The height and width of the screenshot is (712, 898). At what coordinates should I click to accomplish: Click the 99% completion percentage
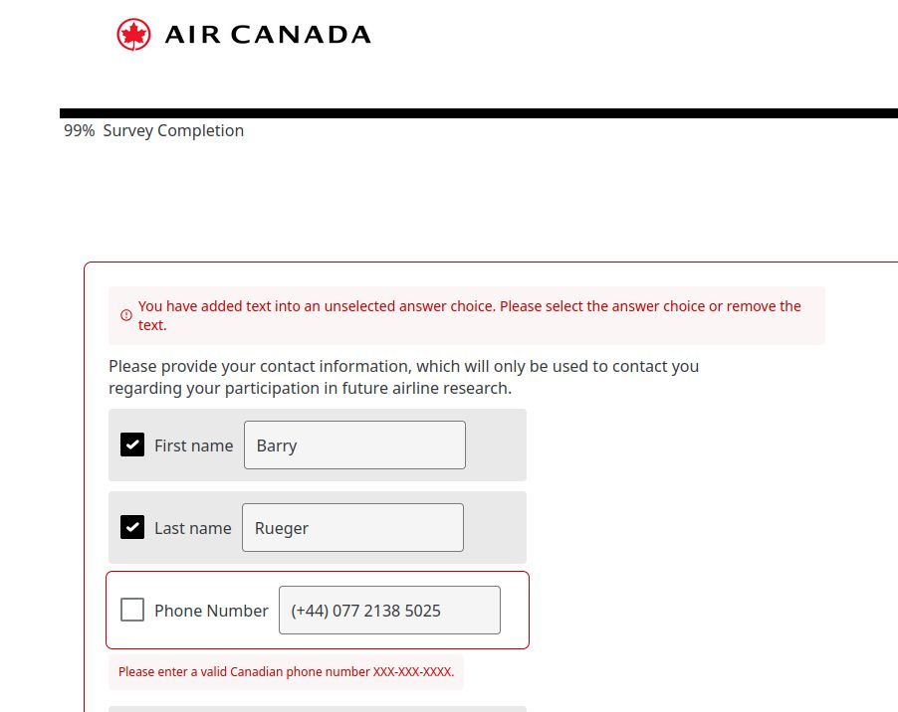[x=79, y=130]
